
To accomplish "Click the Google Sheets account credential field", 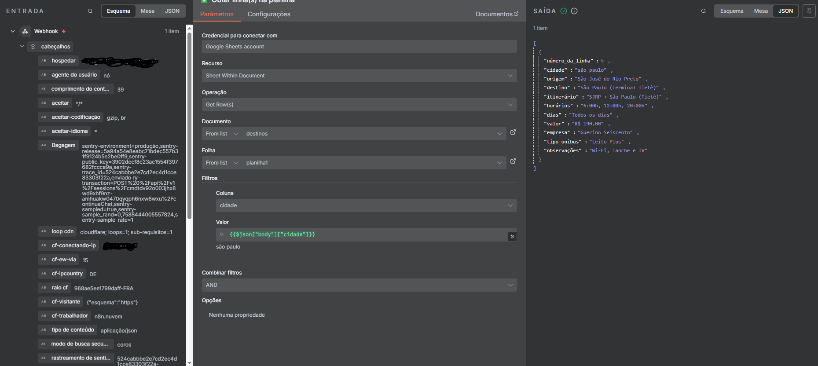I will 359,47.
